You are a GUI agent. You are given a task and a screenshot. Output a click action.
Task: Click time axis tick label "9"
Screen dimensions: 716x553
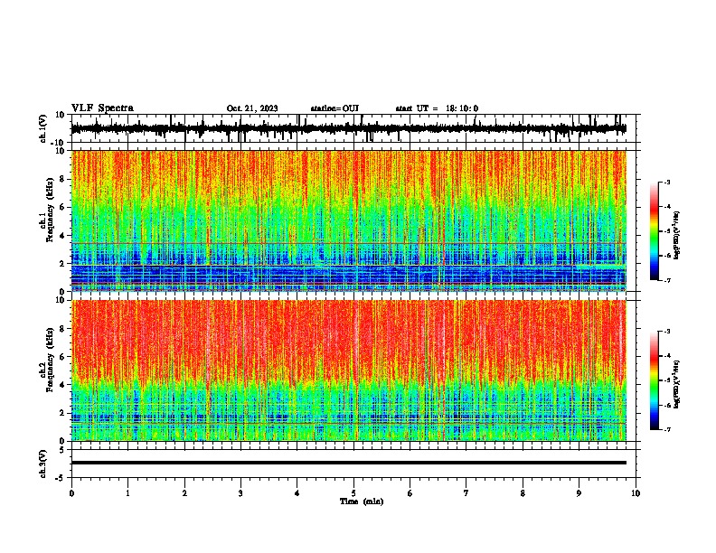point(579,493)
